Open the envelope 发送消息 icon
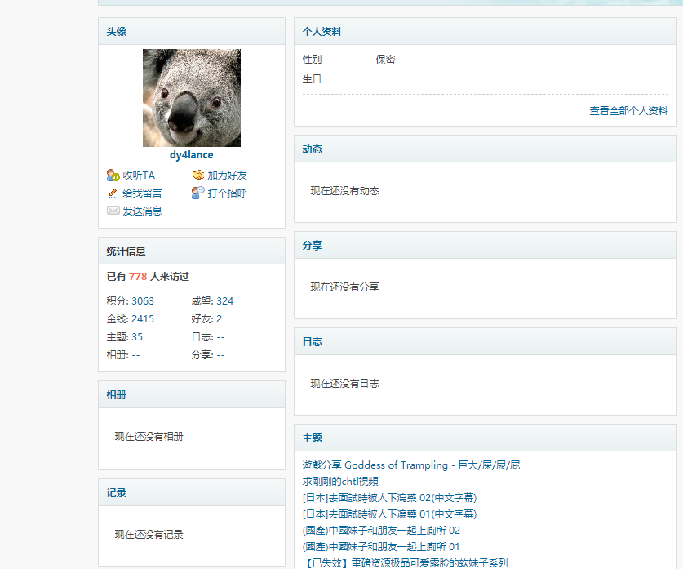The image size is (683, 569). point(113,211)
